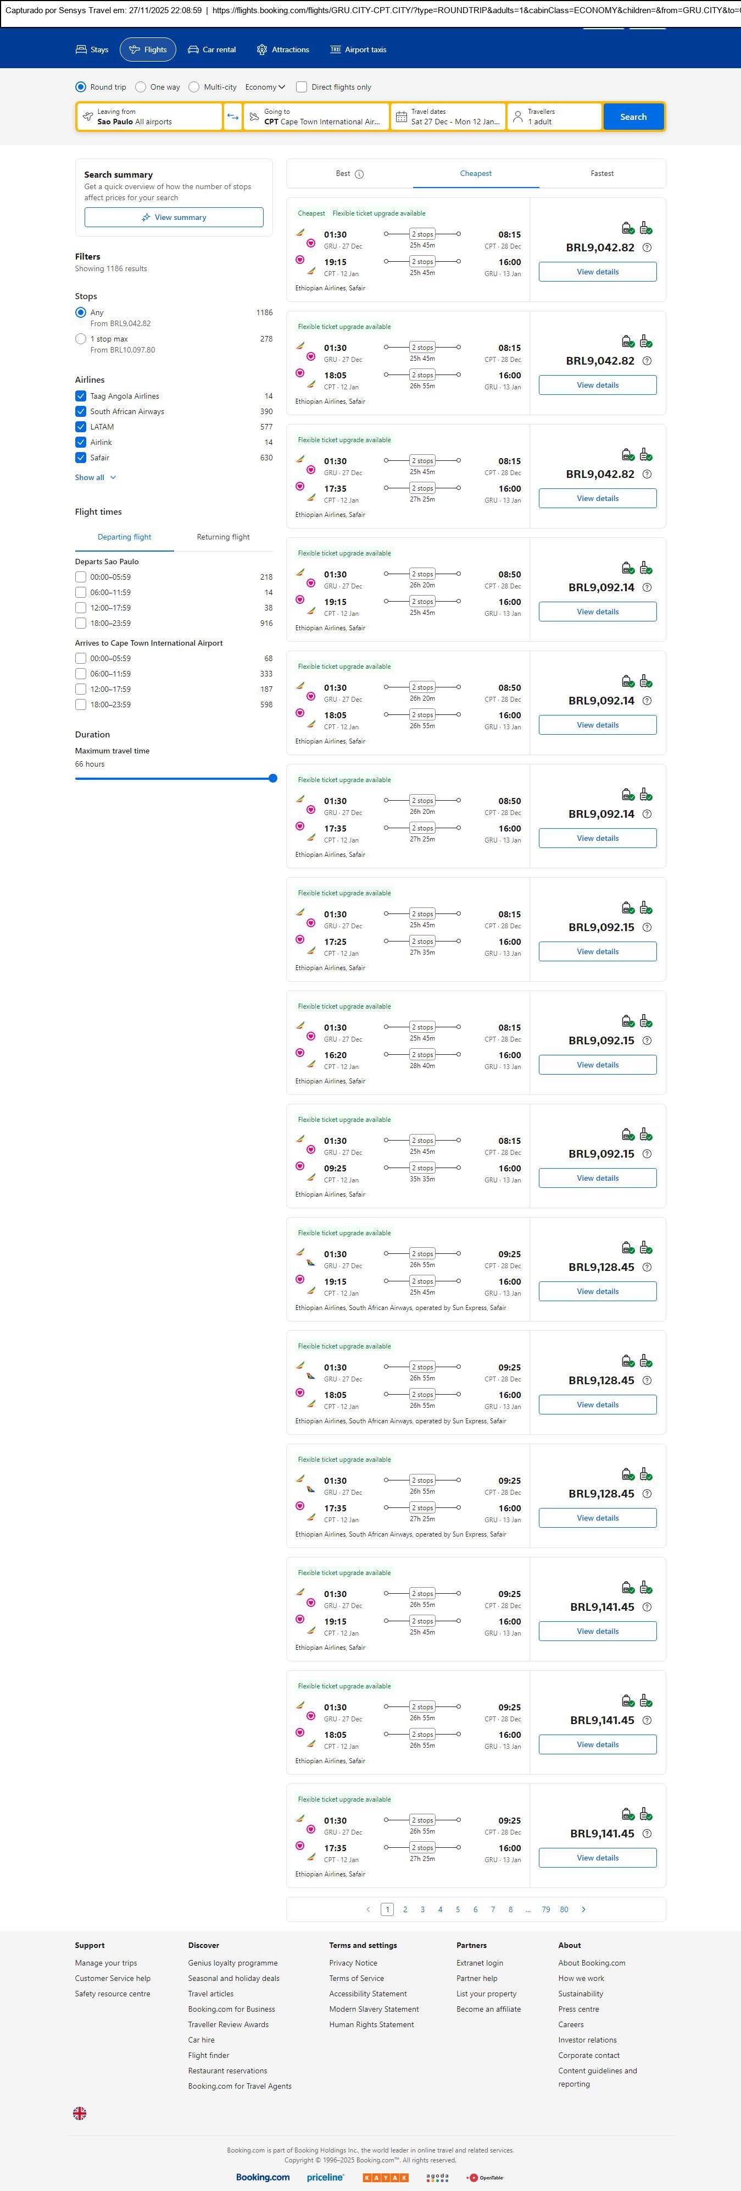Click the UK flag language icon
The height and width of the screenshot is (2191, 741).
pos(80,2113)
